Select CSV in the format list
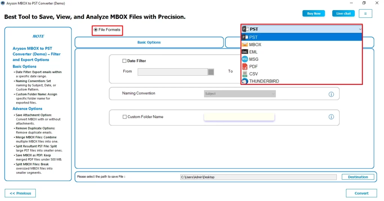 [301, 74]
